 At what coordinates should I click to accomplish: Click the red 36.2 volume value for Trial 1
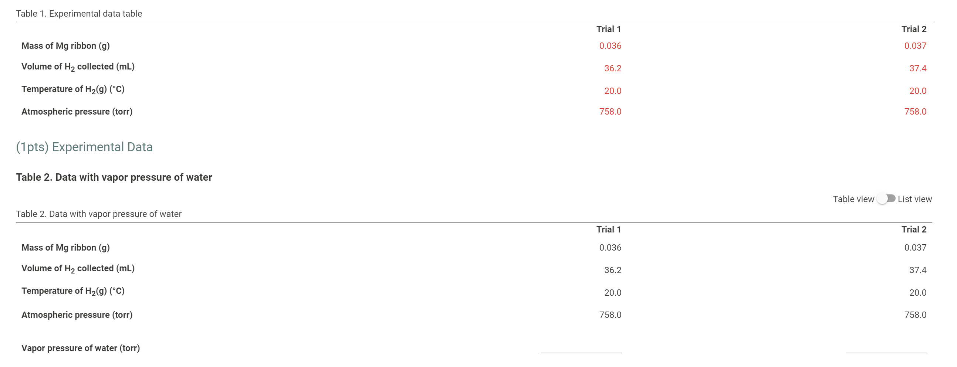pos(612,68)
